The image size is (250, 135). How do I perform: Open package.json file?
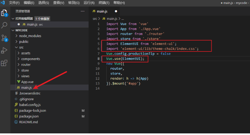pos(50,116)
